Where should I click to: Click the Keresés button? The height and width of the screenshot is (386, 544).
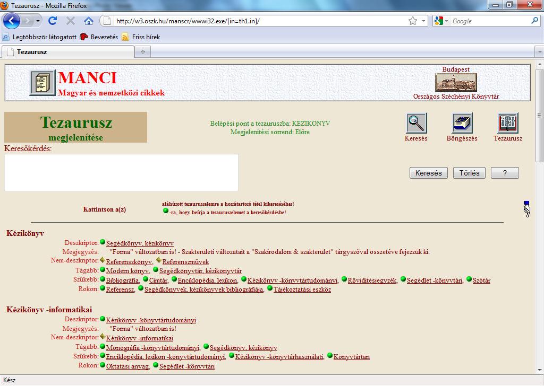[x=429, y=173]
